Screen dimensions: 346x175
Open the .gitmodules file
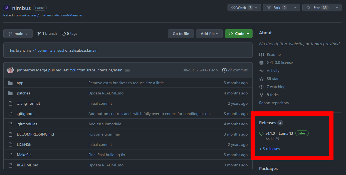[27, 124]
